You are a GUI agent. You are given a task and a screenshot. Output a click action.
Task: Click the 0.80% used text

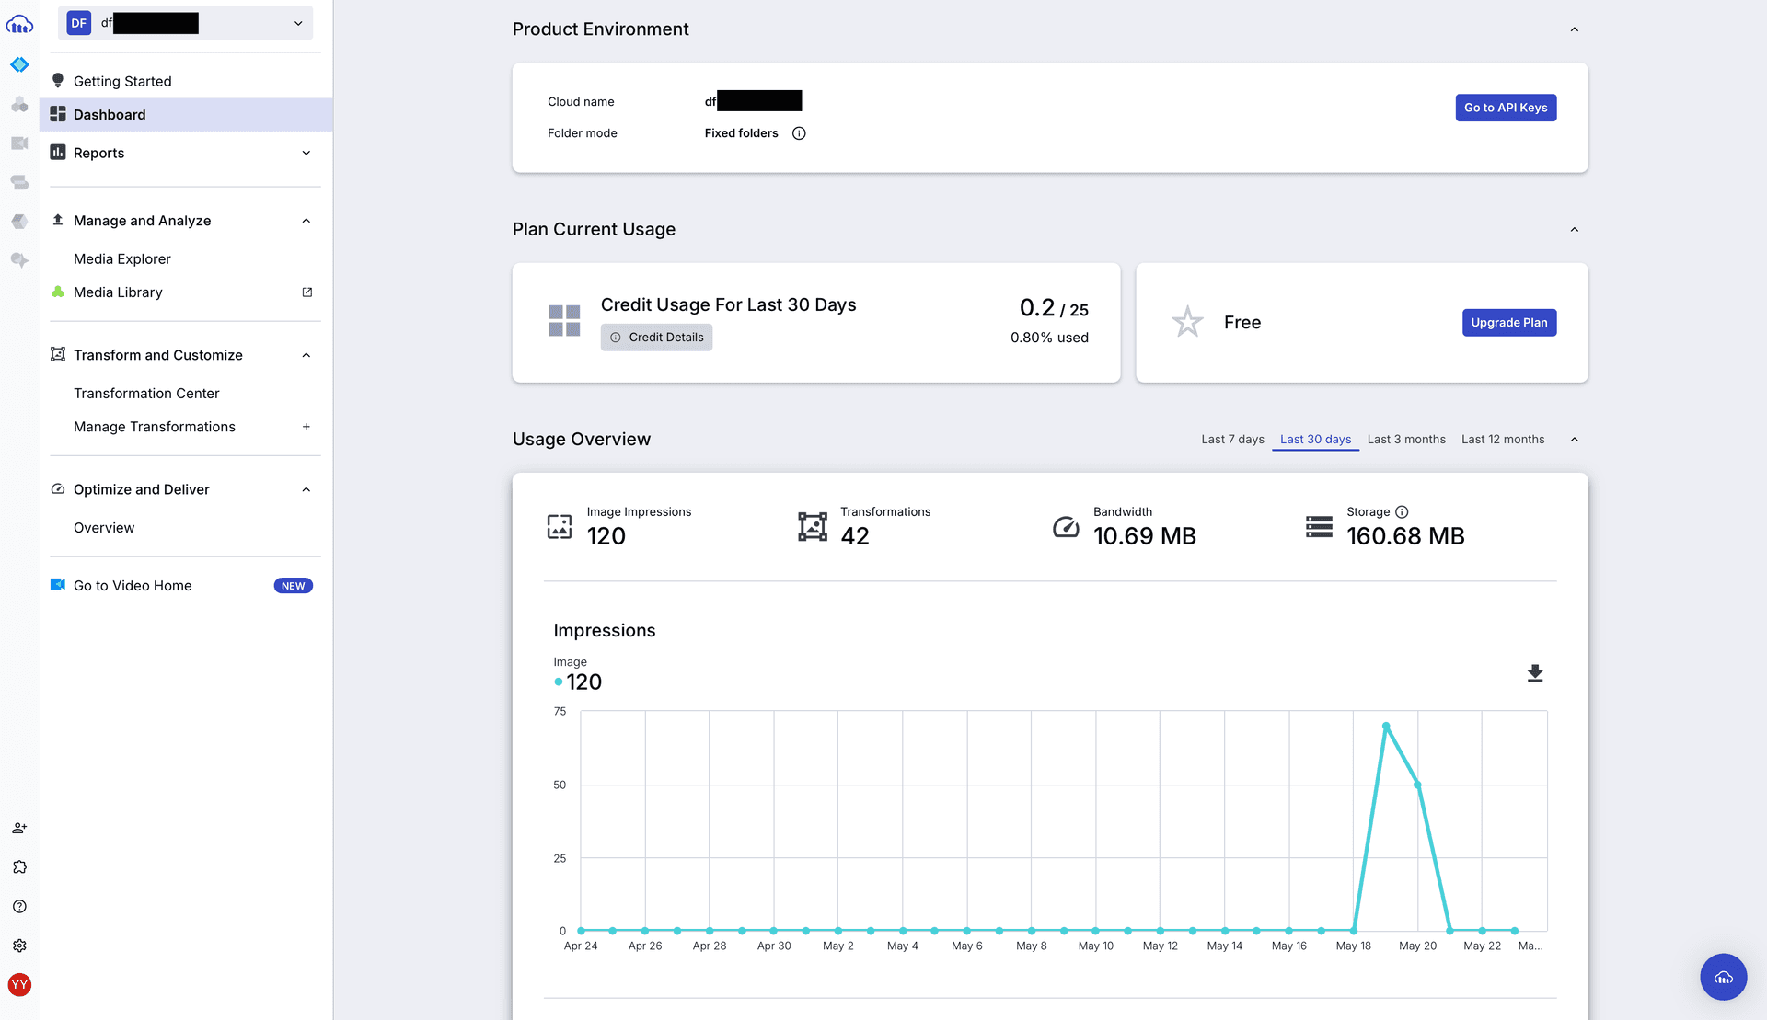point(1049,338)
